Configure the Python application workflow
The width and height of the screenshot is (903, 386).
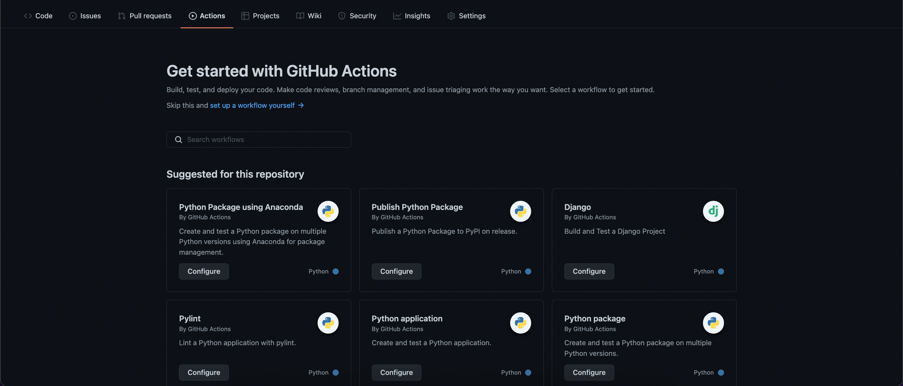point(396,372)
